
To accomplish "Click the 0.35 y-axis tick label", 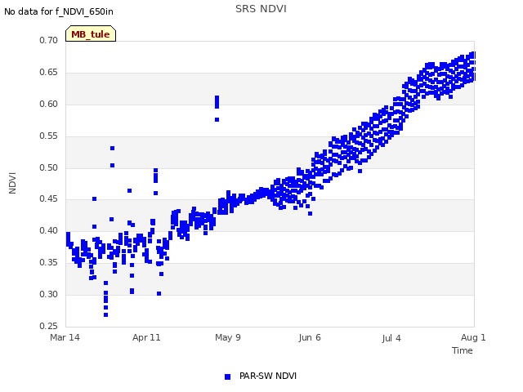I will coord(49,263).
